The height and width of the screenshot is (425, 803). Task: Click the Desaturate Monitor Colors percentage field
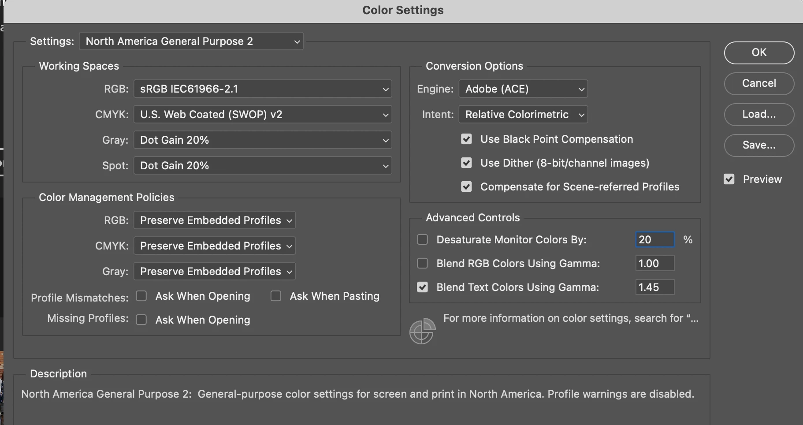655,239
